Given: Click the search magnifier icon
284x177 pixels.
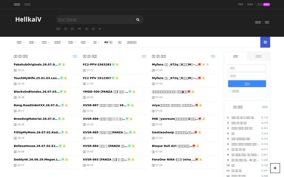Looking at the screenshot, I should point(138,20).
